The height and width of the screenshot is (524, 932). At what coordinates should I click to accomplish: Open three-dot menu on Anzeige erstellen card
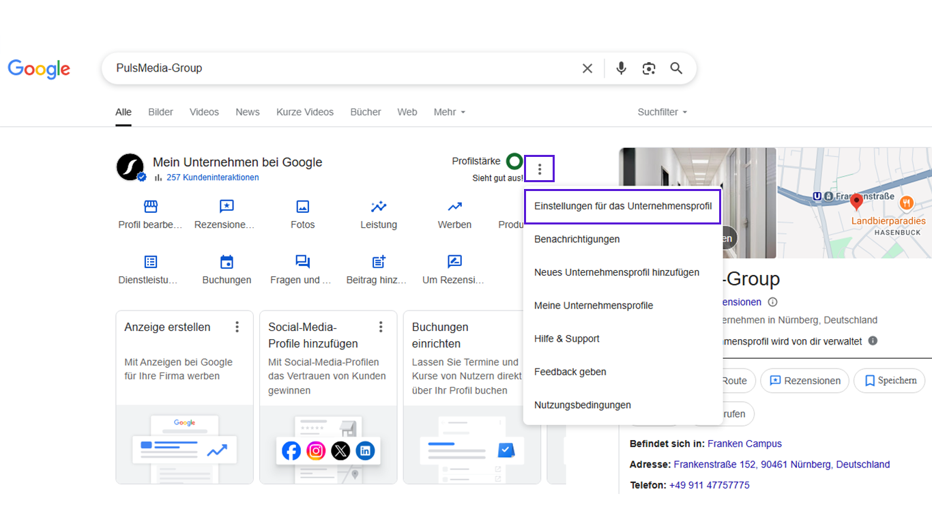point(237,327)
